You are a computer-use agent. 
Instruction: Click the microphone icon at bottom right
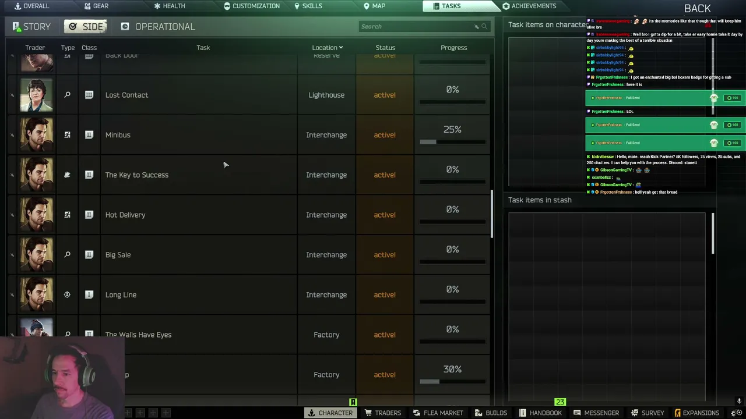pos(739,402)
